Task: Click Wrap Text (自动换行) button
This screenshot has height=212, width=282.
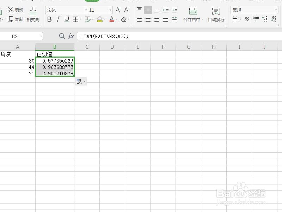Action: tap(216, 14)
